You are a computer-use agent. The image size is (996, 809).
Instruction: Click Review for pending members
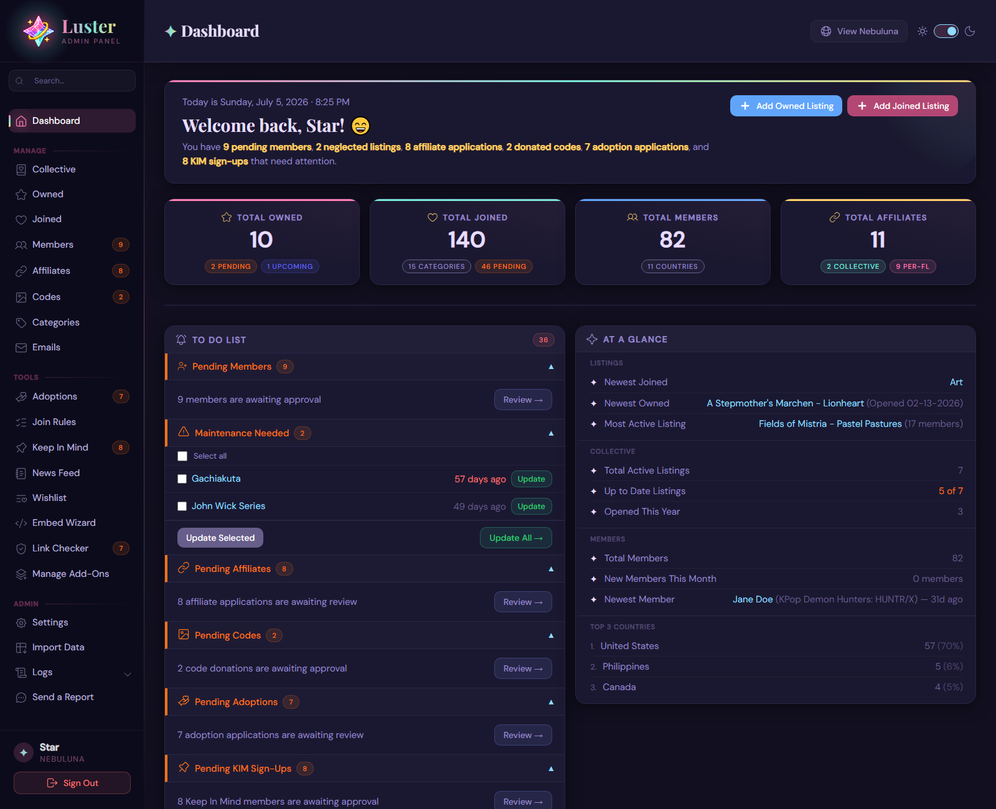(x=523, y=400)
